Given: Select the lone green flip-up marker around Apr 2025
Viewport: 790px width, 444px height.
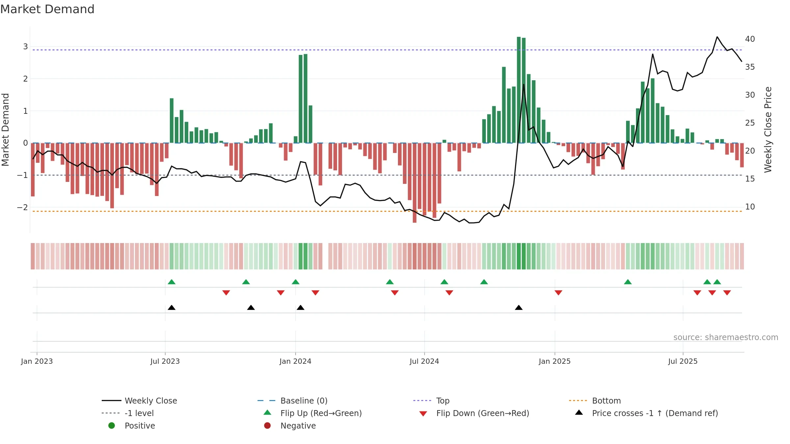Looking at the screenshot, I should [x=628, y=282].
